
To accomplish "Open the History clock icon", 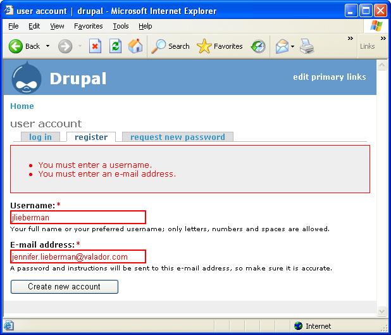I will (x=258, y=46).
